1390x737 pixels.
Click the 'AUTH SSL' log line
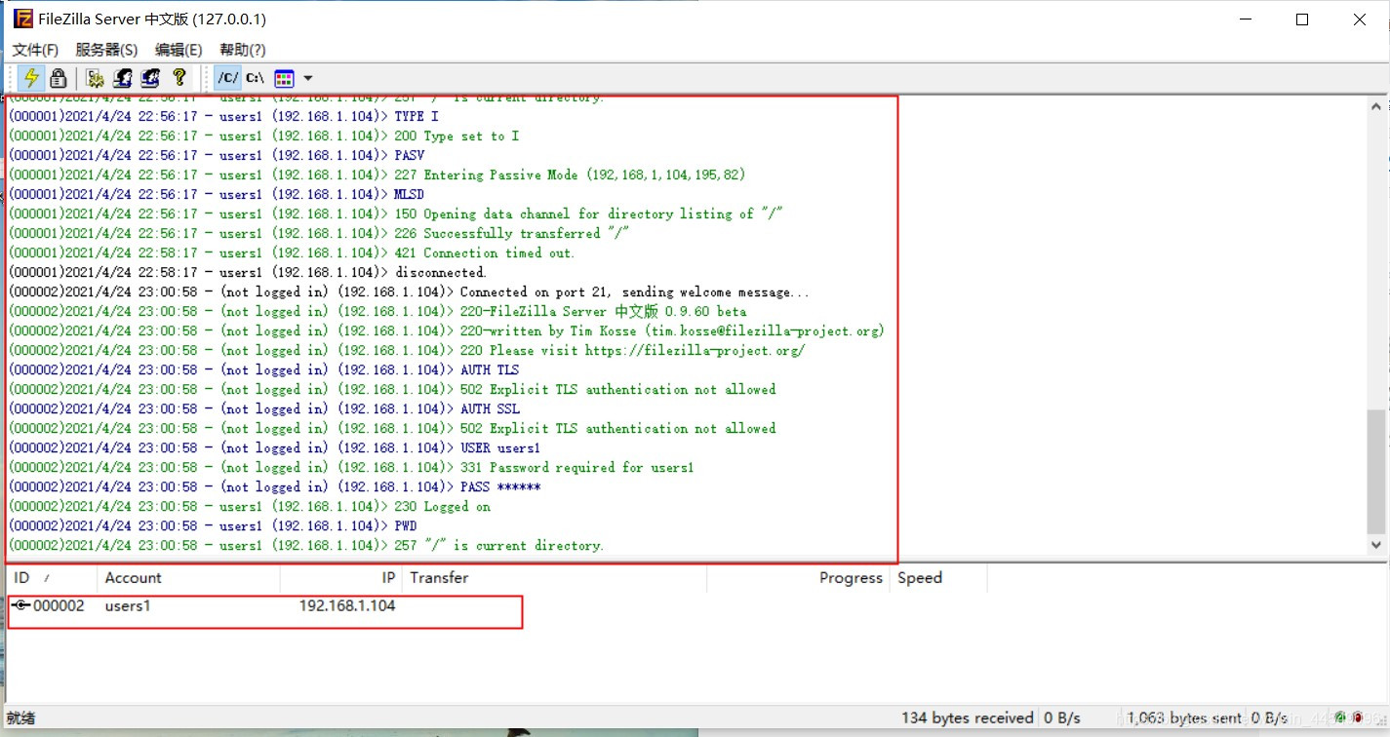click(x=264, y=408)
